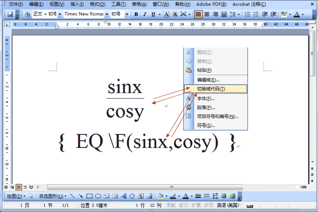Screen dimensions: 318x212
Task: Click the character scaling icon
Action: [183, 14]
